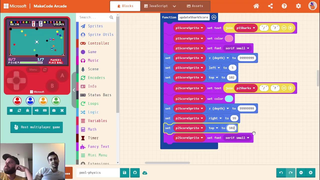Edit the function name updateSharkScore

[x=194, y=17]
